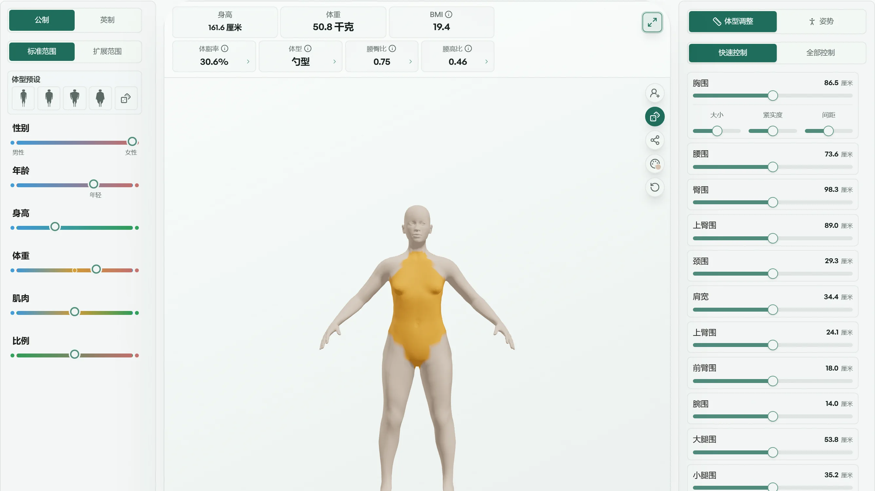This screenshot has width=875, height=491.
Task: Show BMI info tooltip icon
Action: tap(448, 14)
